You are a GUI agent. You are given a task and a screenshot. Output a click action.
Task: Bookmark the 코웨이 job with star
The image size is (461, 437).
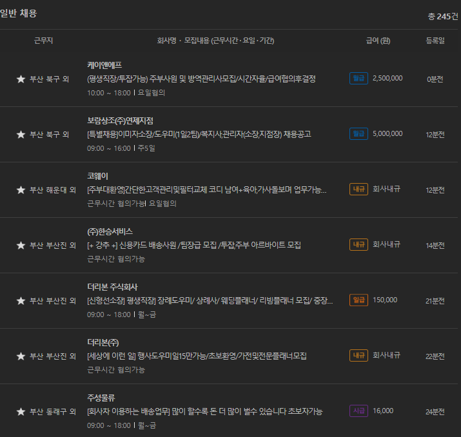pyautogui.click(x=21, y=190)
